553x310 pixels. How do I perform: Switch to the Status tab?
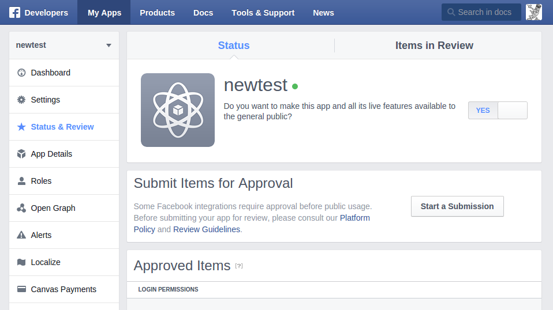233,46
